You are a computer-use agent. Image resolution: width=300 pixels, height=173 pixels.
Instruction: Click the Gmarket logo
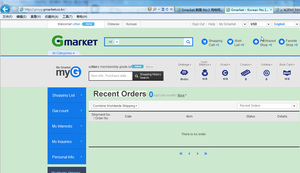coord(75,41)
